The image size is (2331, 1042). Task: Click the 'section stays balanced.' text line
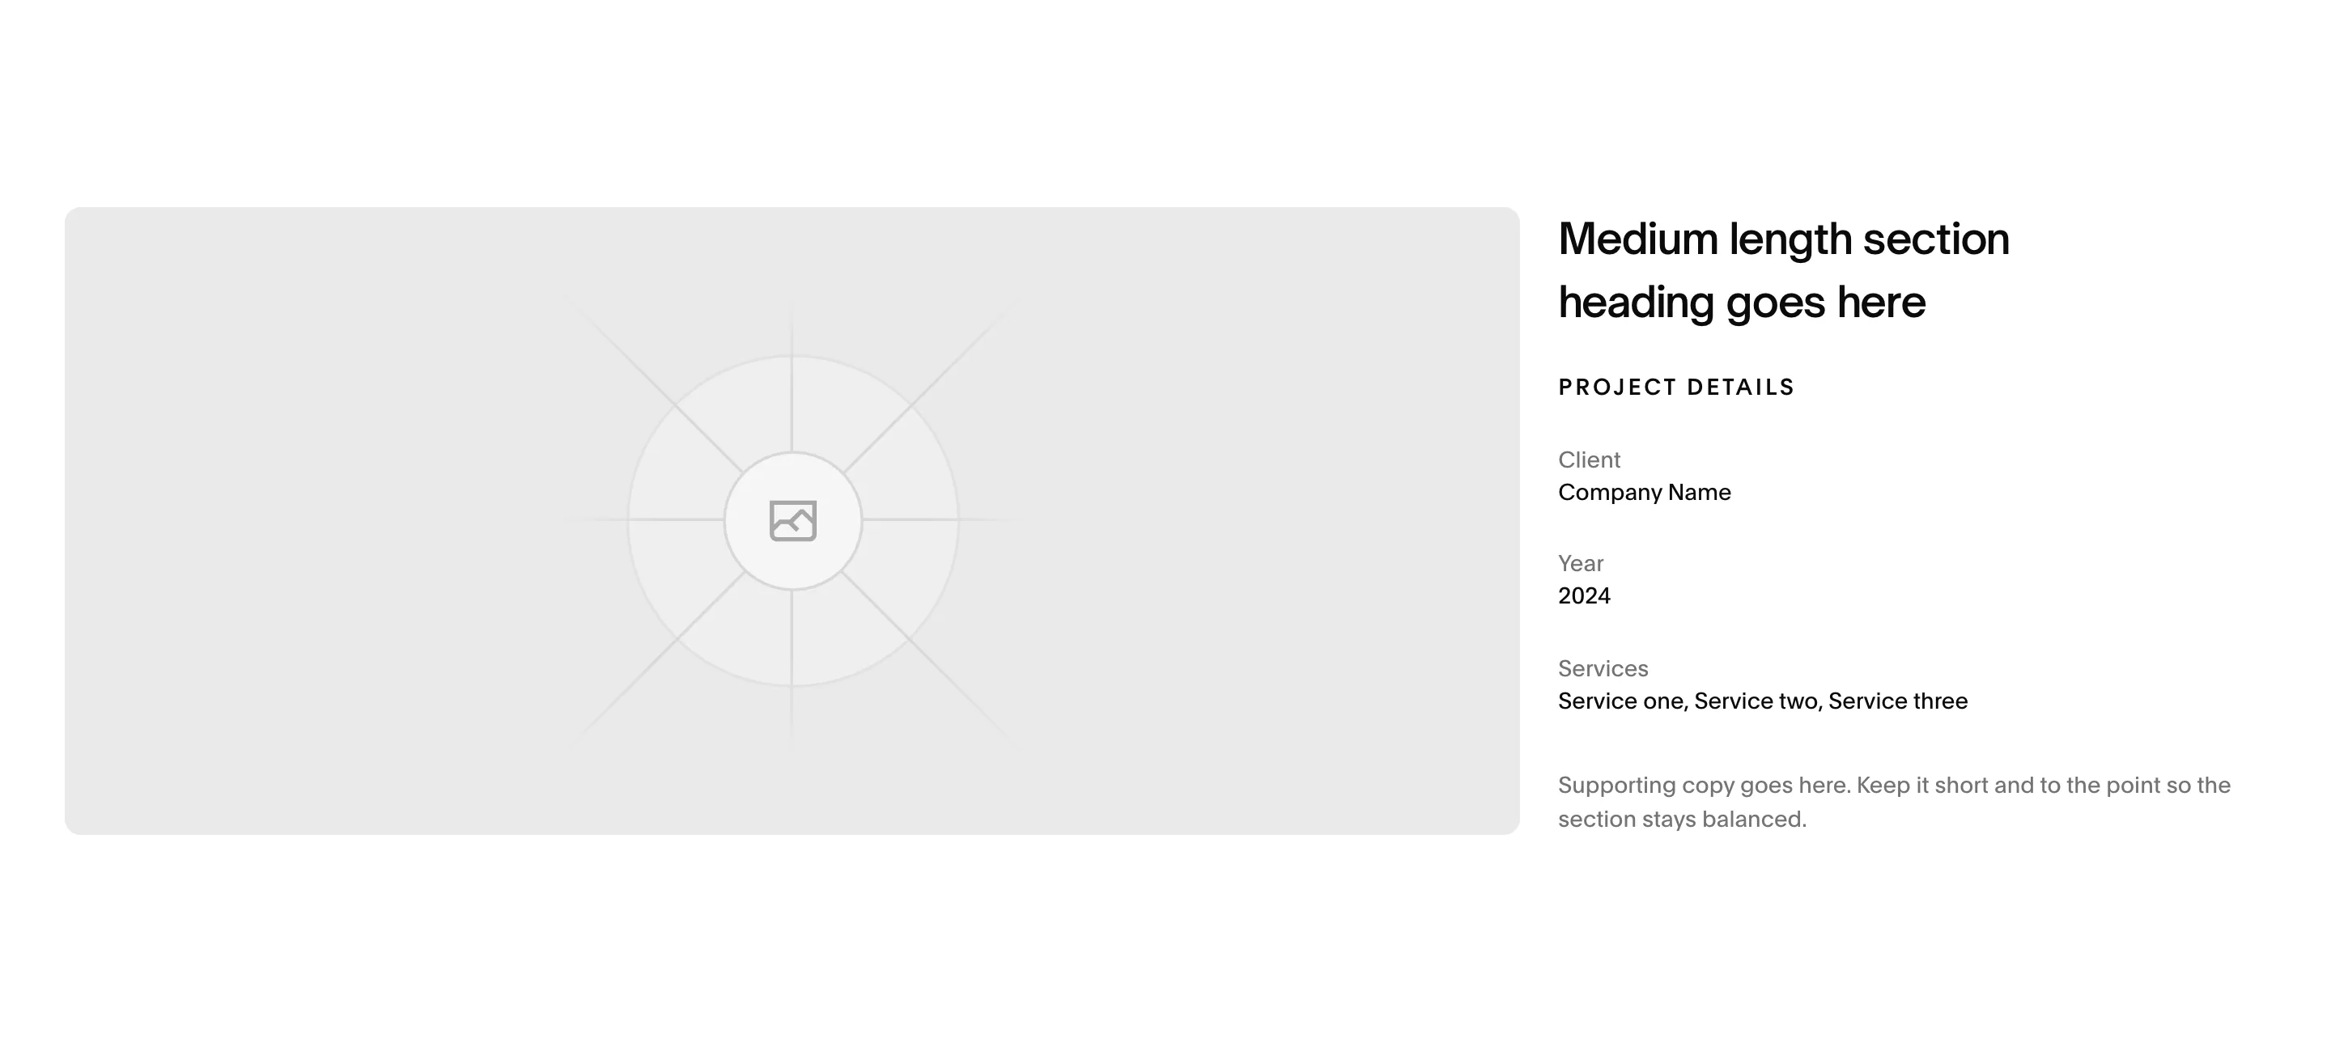coord(1682,820)
